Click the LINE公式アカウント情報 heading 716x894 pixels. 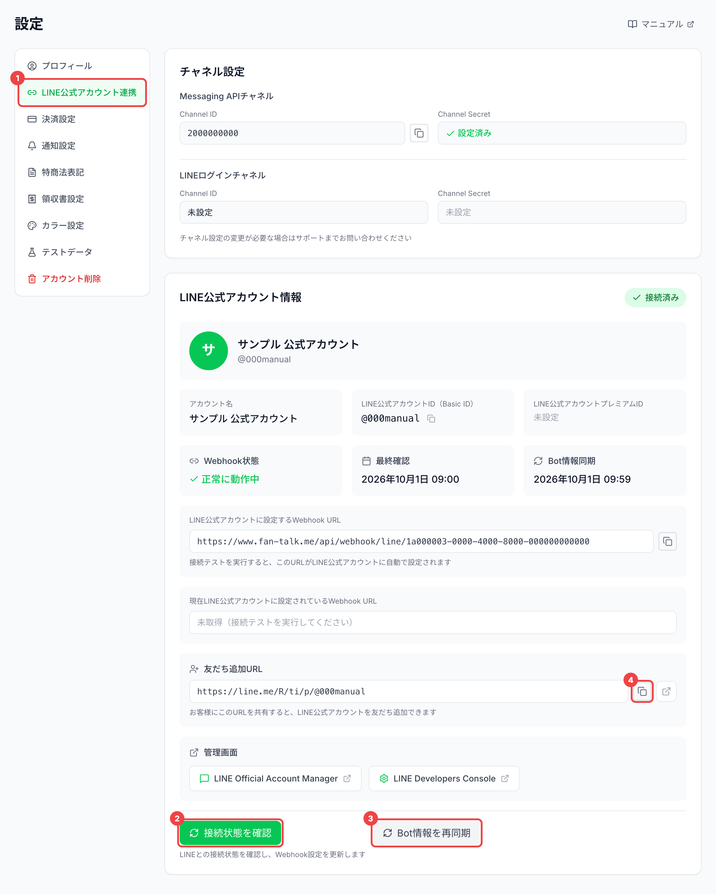[240, 297]
